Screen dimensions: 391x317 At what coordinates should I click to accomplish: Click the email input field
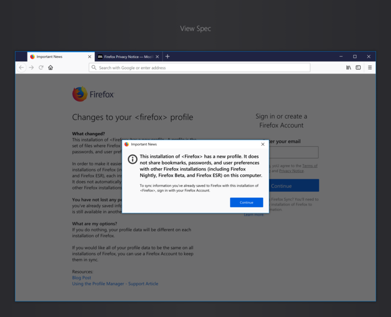[294, 152]
